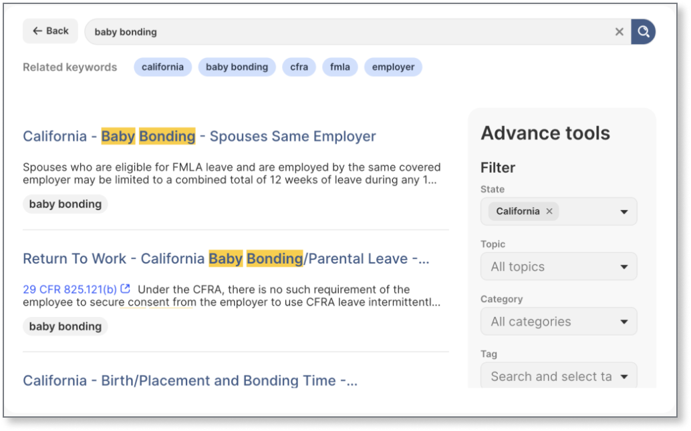Choose the cfra related keyword
The height and width of the screenshot is (431, 691).
[299, 67]
